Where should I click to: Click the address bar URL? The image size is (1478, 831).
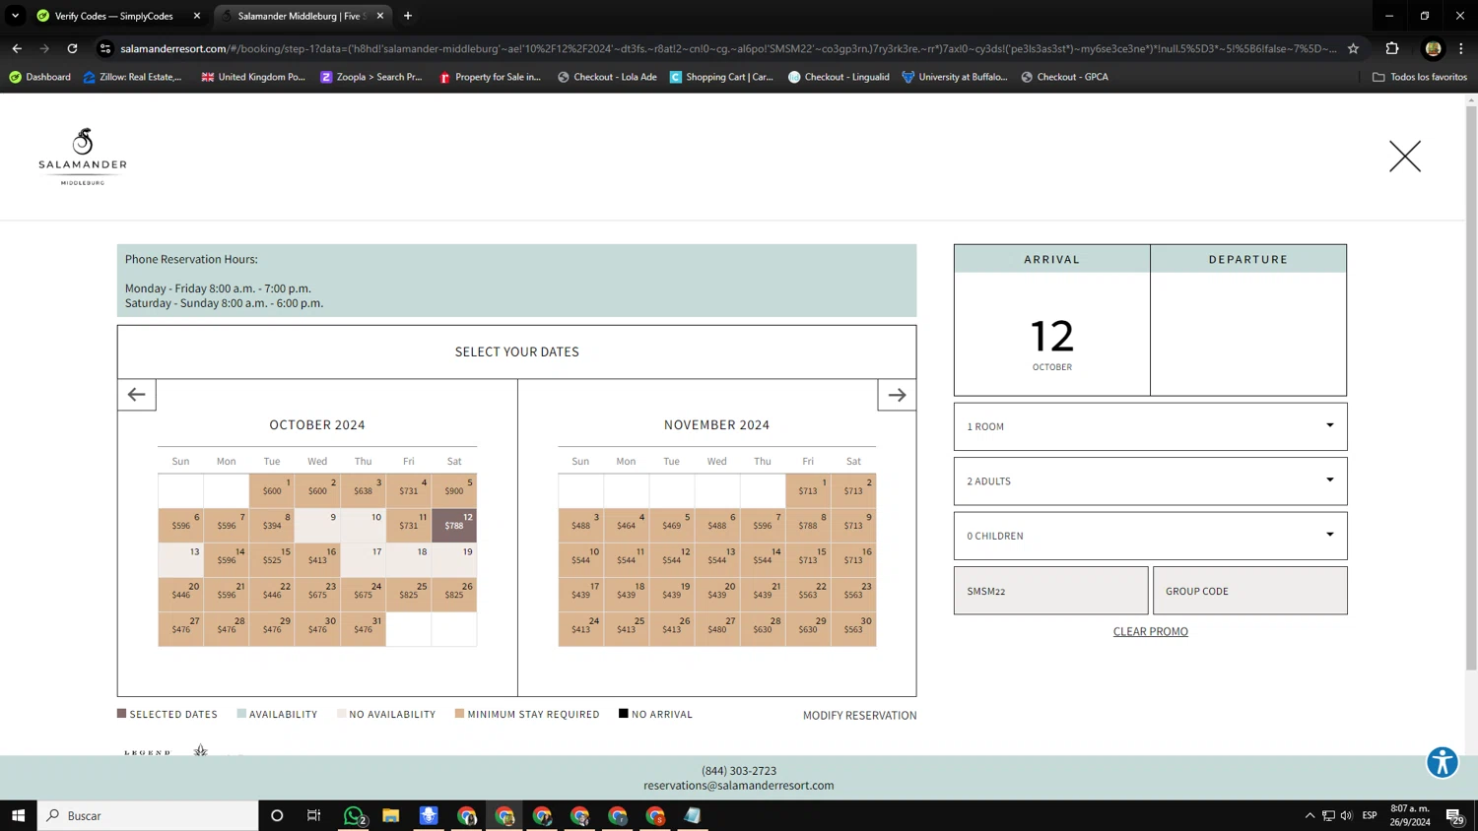pos(727,48)
